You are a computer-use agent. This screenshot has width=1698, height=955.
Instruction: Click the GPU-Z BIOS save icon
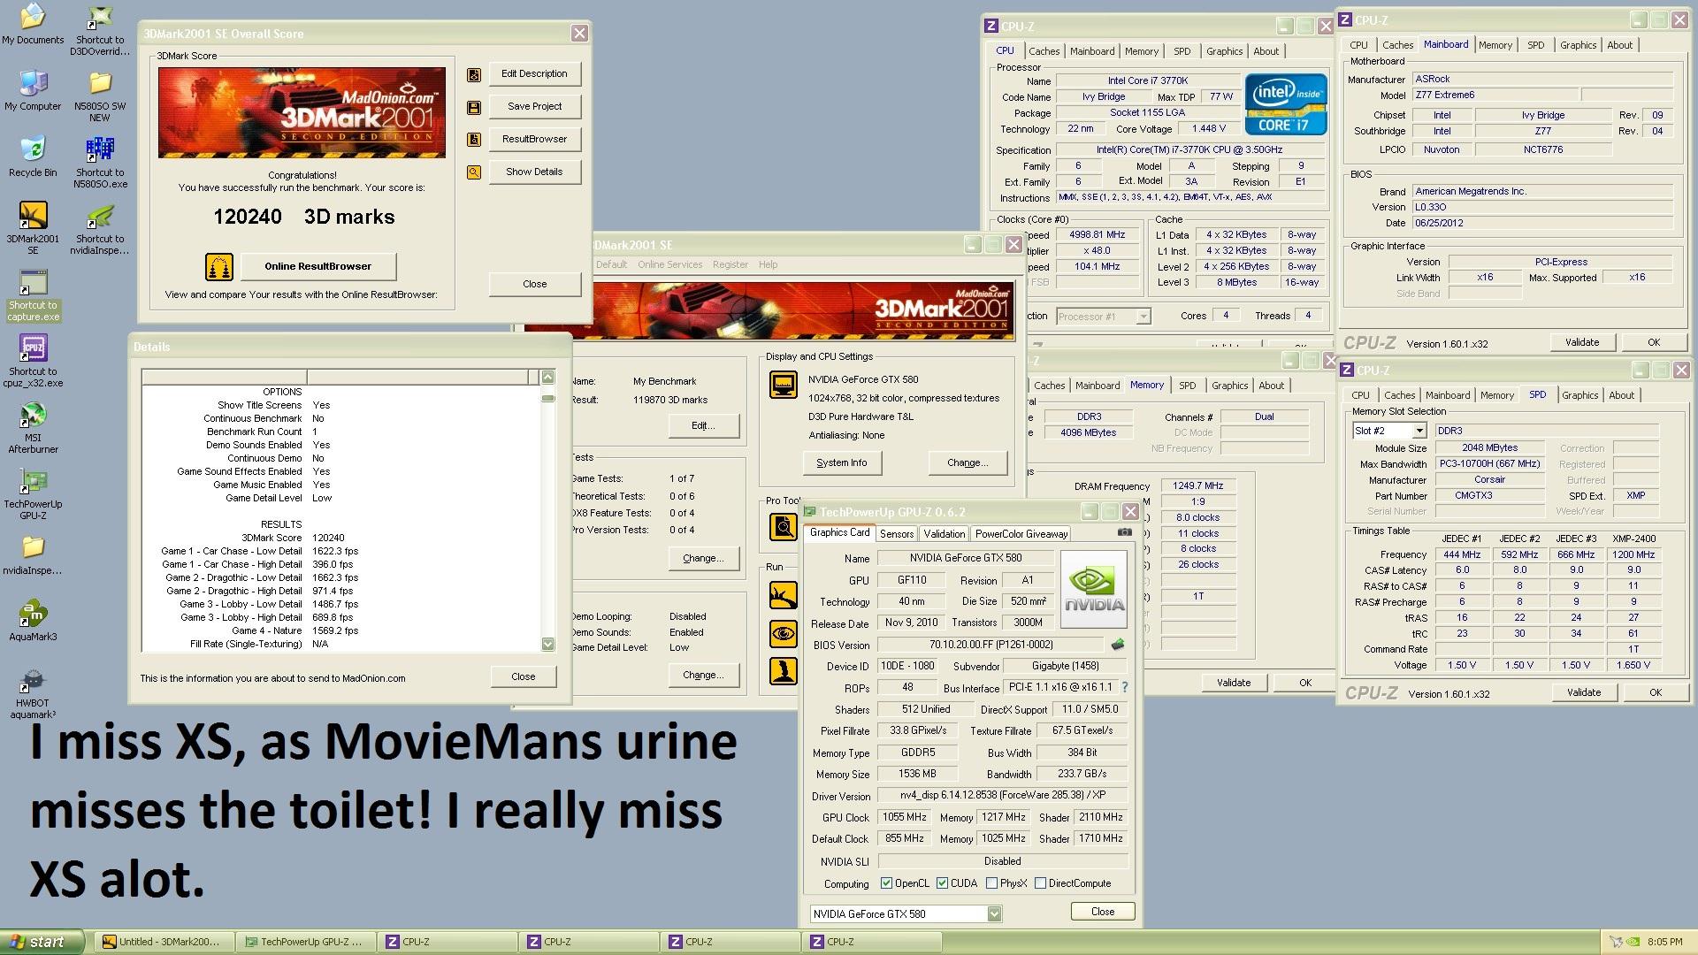coord(1118,645)
